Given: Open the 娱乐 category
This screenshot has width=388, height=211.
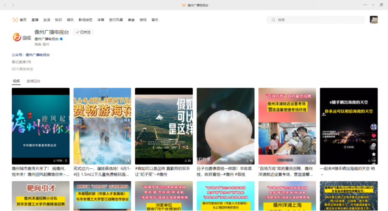Looking at the screenshot, I should click(x=70, y=20).
